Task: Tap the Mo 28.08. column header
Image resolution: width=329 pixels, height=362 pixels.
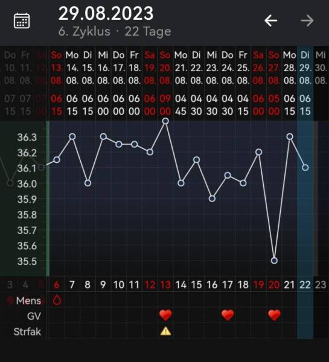Action: point(290,68)
